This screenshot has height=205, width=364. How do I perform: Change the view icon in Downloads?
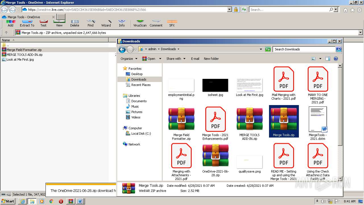coord(313,59)
